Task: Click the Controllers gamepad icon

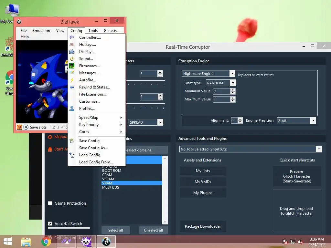Action: click(72, 37)
